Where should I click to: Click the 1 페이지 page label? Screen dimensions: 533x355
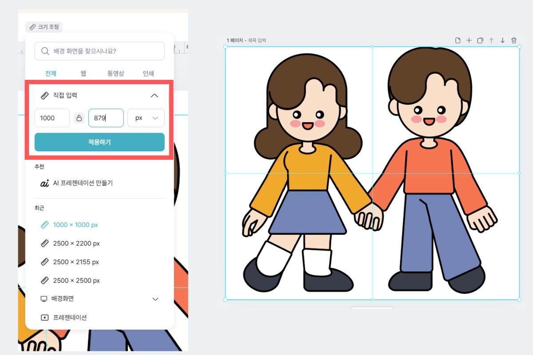tap(235, 40)
